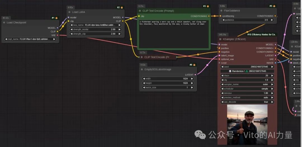
Task: Click model input port on Load LoRA
Action: point(69,18)
